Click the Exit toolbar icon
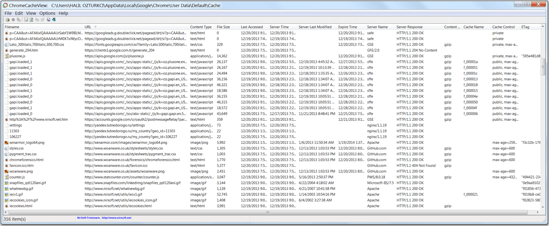Image resolution: width=549 pixels, height=226 pixels. tap(53, 20)
